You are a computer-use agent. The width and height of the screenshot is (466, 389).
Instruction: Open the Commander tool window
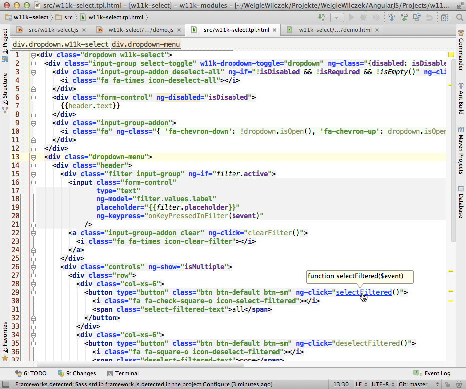(461, 50)
